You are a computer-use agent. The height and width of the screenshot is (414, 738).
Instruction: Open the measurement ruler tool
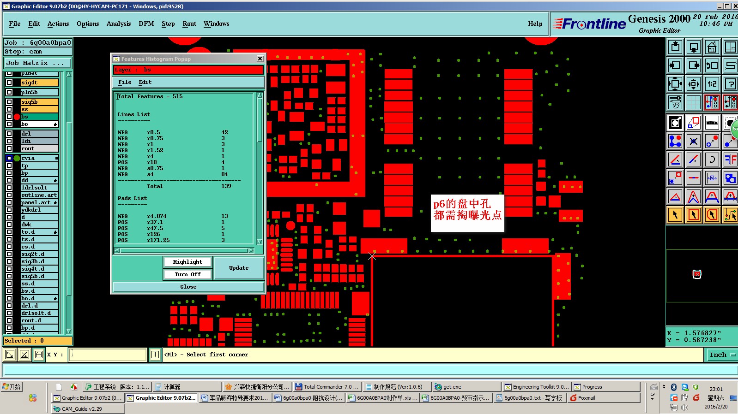point(712,123)
